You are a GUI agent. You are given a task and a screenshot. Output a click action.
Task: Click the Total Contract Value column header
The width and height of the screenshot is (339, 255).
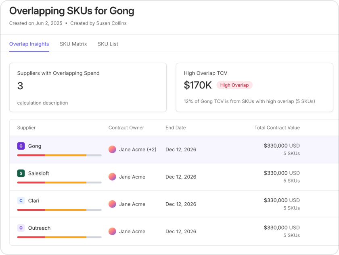(x=277, y=127)
